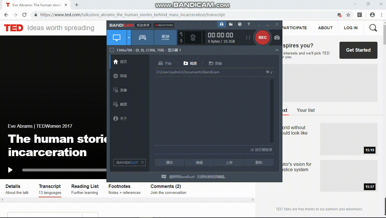Open TED search magnifier icon
Viewport: 386px width, 218px height.
(373, 28)
